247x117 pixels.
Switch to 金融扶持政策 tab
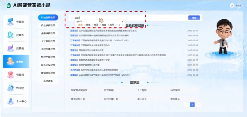pyautogui.click(x=48, y=33)
